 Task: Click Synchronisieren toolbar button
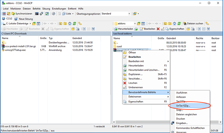22,14
